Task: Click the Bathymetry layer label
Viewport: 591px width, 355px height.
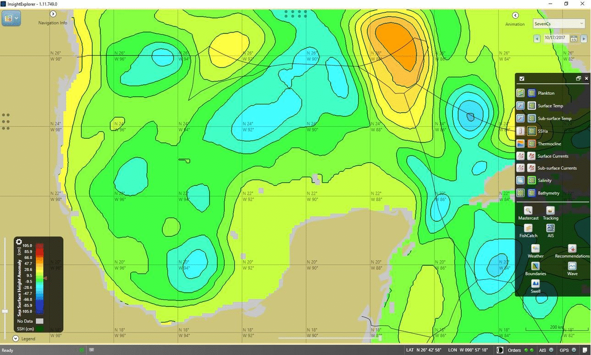Action: coord(550,193)
